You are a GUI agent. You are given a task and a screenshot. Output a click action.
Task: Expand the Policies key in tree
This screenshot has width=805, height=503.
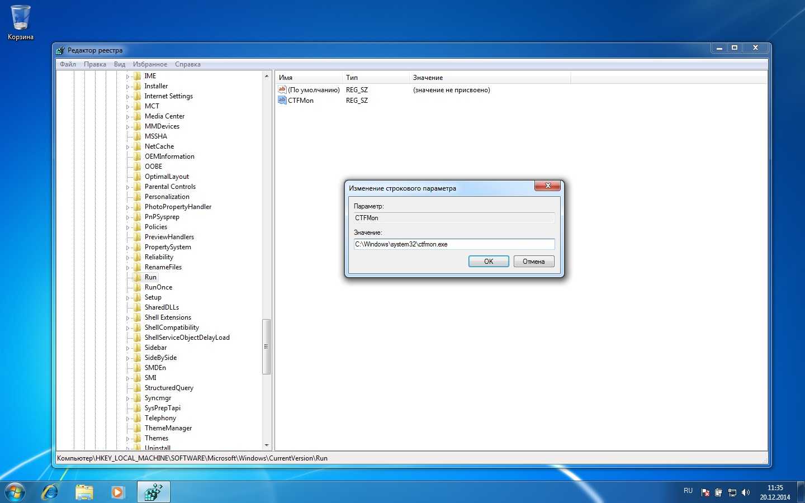[x=127, y=227]
